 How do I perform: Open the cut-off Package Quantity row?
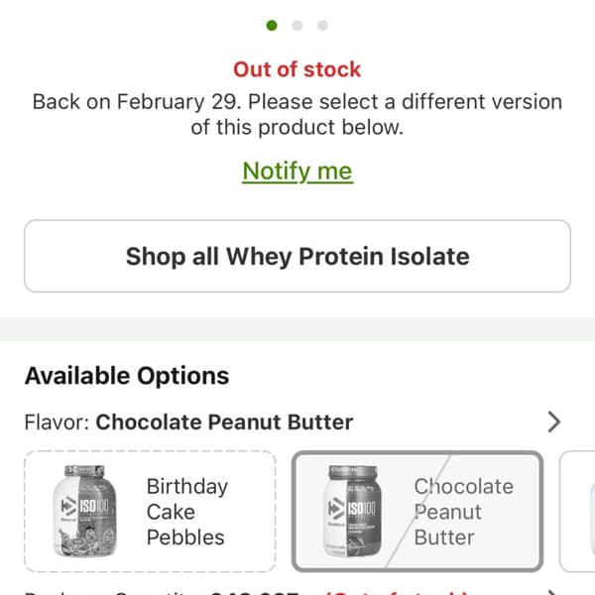[x=293, y=592]
